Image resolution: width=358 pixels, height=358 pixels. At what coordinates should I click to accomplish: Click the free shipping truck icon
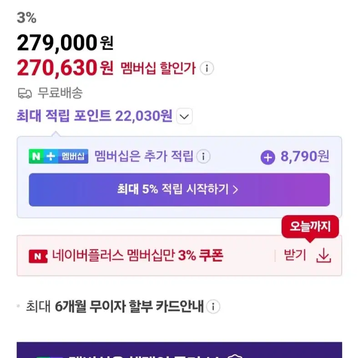pyautogui.click(x=25, y=93)
